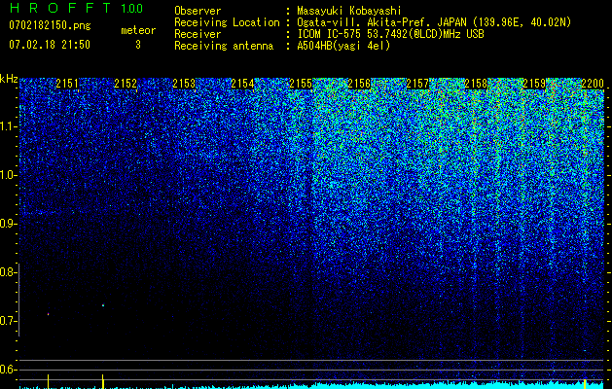Click the HROFFT 1.0.0 title text

click(77, 8)
